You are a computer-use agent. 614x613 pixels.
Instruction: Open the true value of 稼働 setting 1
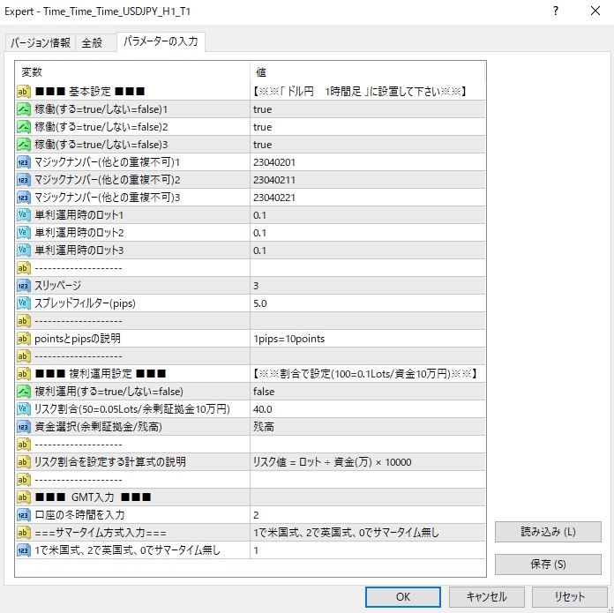(x=367, y=109)
